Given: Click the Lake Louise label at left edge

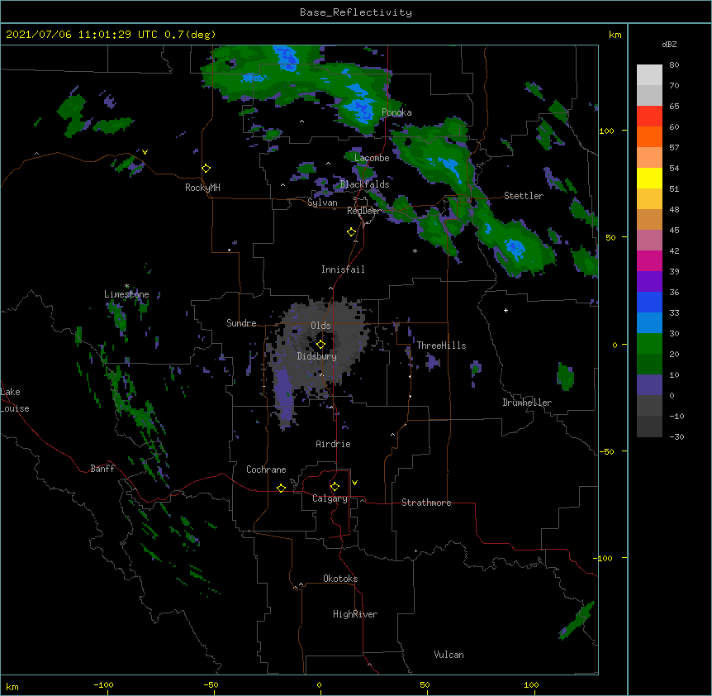Looking at the screenshot, I should 15,400.
